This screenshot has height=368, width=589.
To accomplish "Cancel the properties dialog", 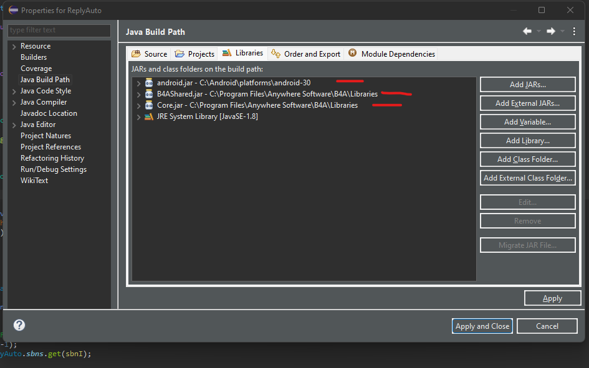I will pos(547,326).
